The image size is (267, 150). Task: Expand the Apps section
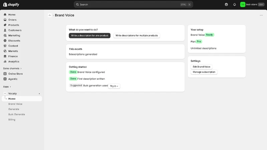click(x=7, y=87)
